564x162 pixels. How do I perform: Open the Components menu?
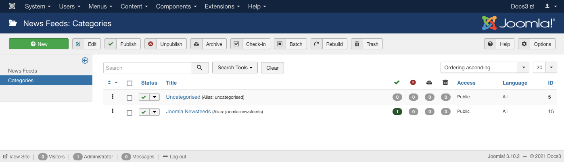point(176,6)
